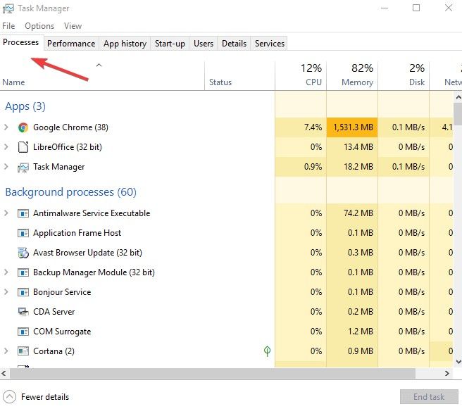The height and width of the screenshot is (409, 462).
Task: Expand the Task Manager app row
Action: coord(6,167)
